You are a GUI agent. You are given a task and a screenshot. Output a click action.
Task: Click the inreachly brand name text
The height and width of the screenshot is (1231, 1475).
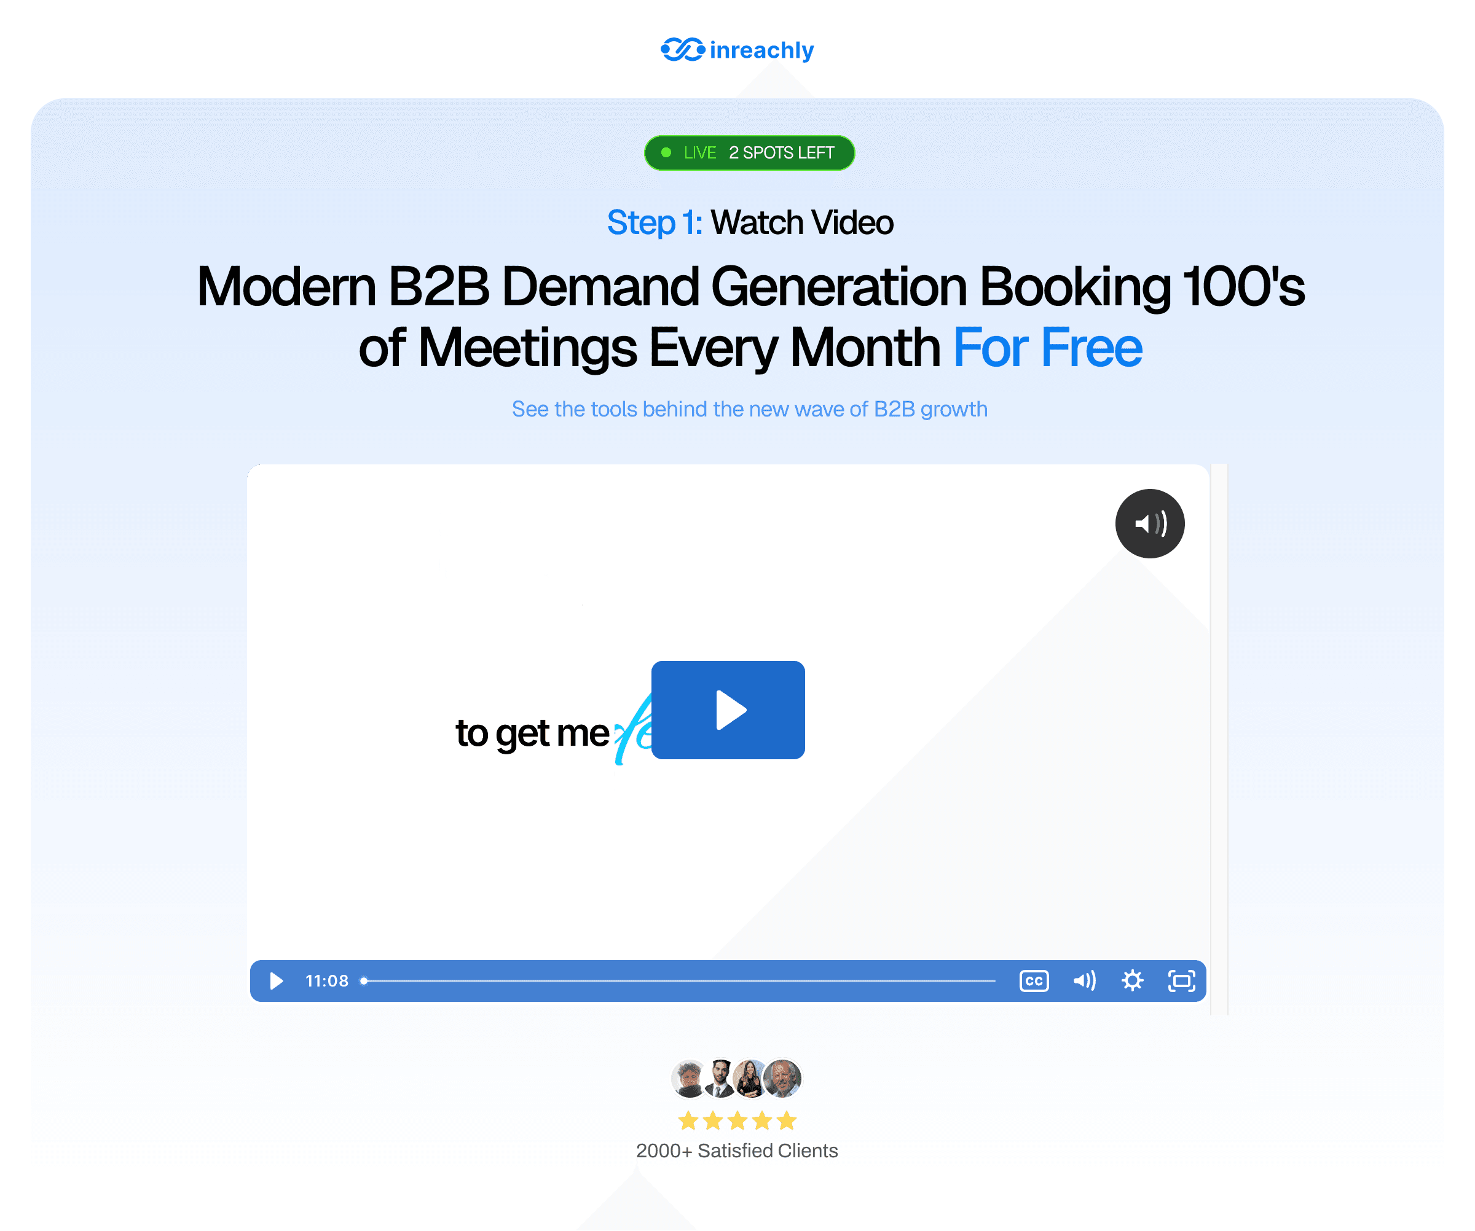tap(761, 50)
